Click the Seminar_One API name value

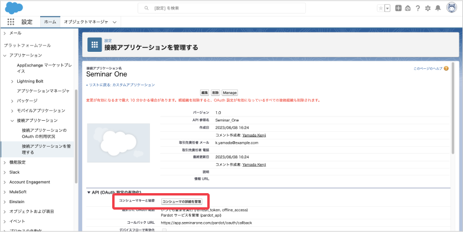coord(227,120)
